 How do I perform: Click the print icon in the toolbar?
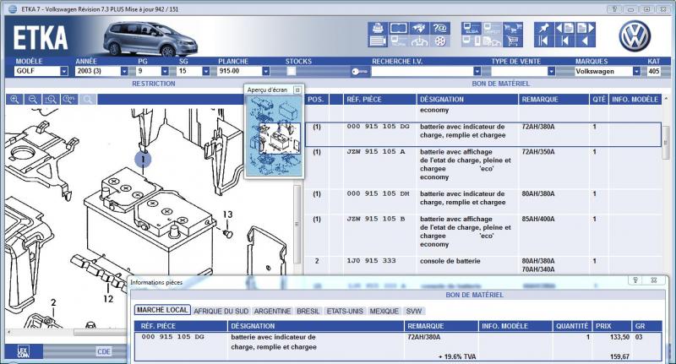[377, 29]
